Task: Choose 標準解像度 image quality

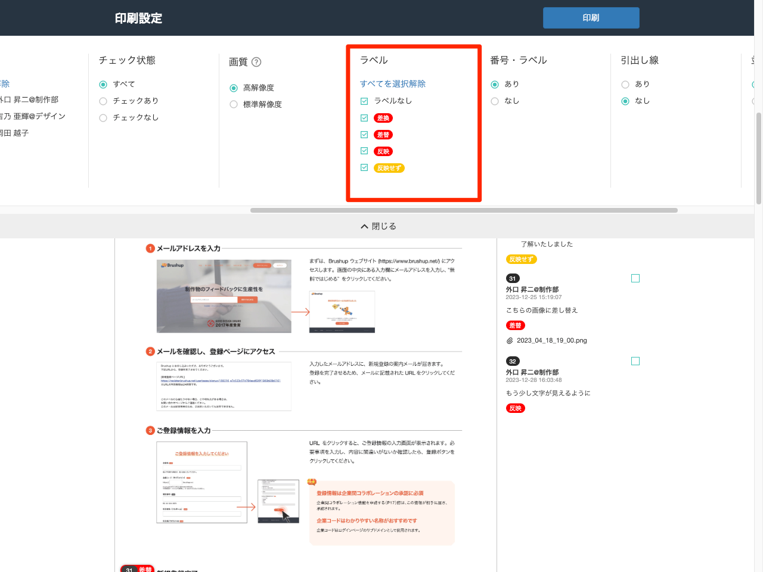Action: point(234,105)
